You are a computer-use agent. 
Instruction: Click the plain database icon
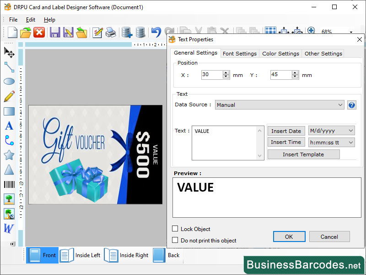pyautogui.click(x=140, y=32)
